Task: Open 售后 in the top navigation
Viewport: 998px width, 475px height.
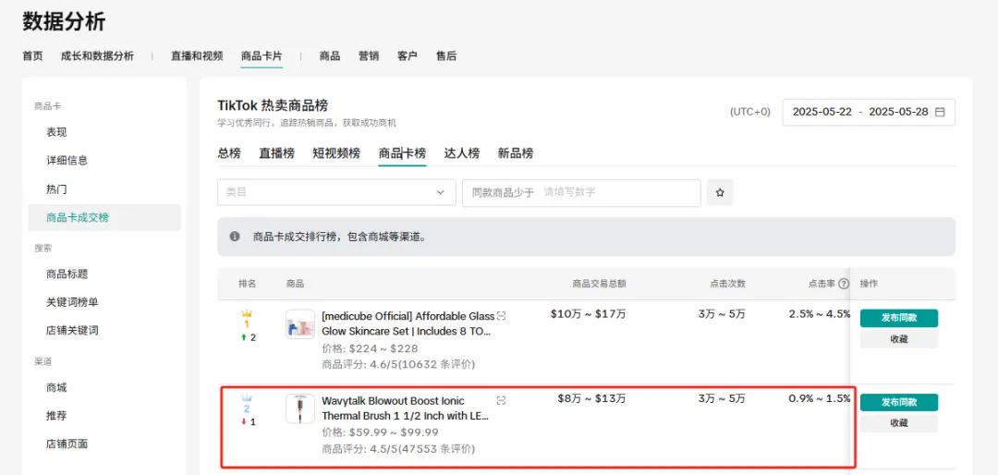Action: pos(446,56)
